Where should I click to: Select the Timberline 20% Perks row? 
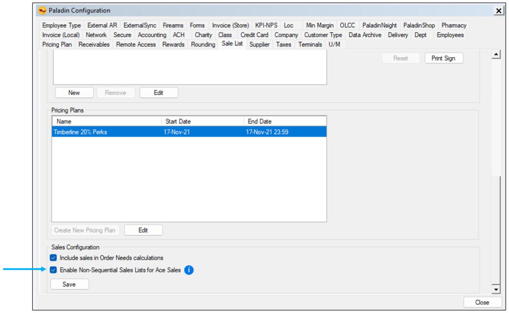pyautogui.click(x=189, y=132)
